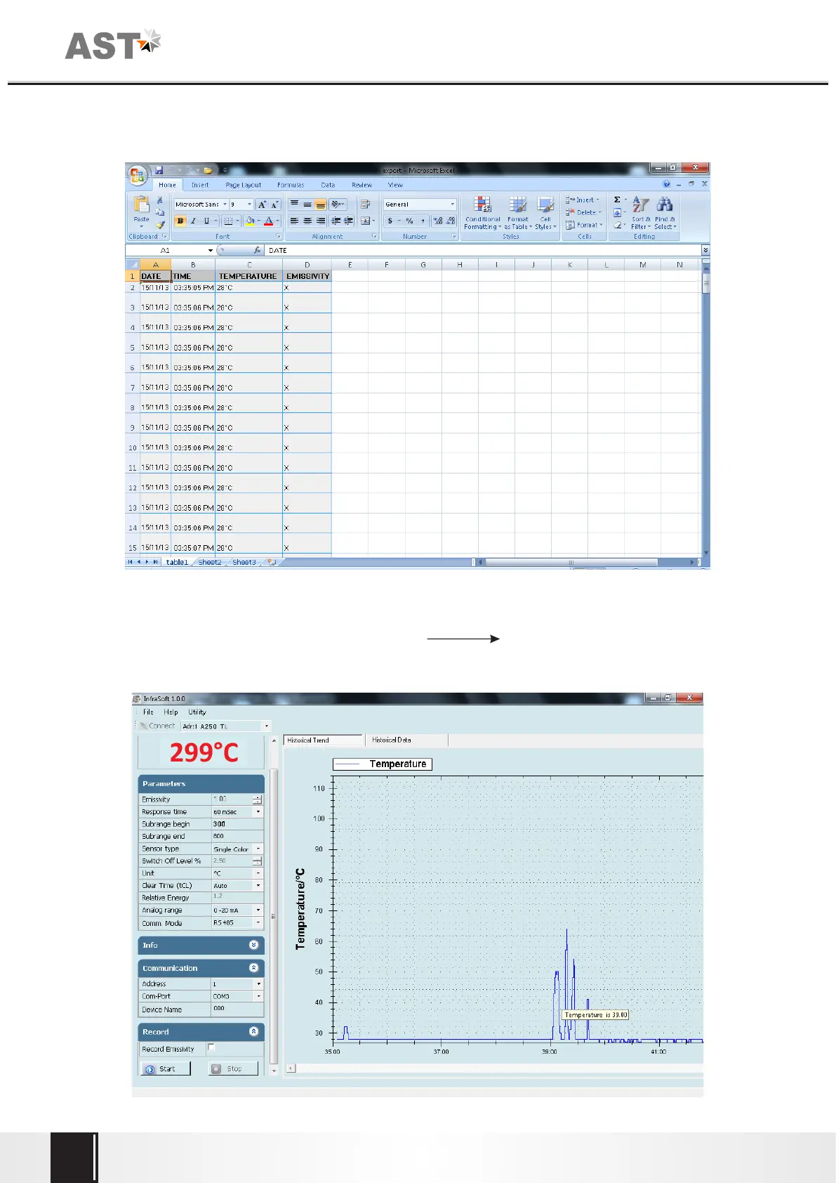836x1183 pixels.
Task: Open Find & Select binoculars menu
Action: [665, 213]
